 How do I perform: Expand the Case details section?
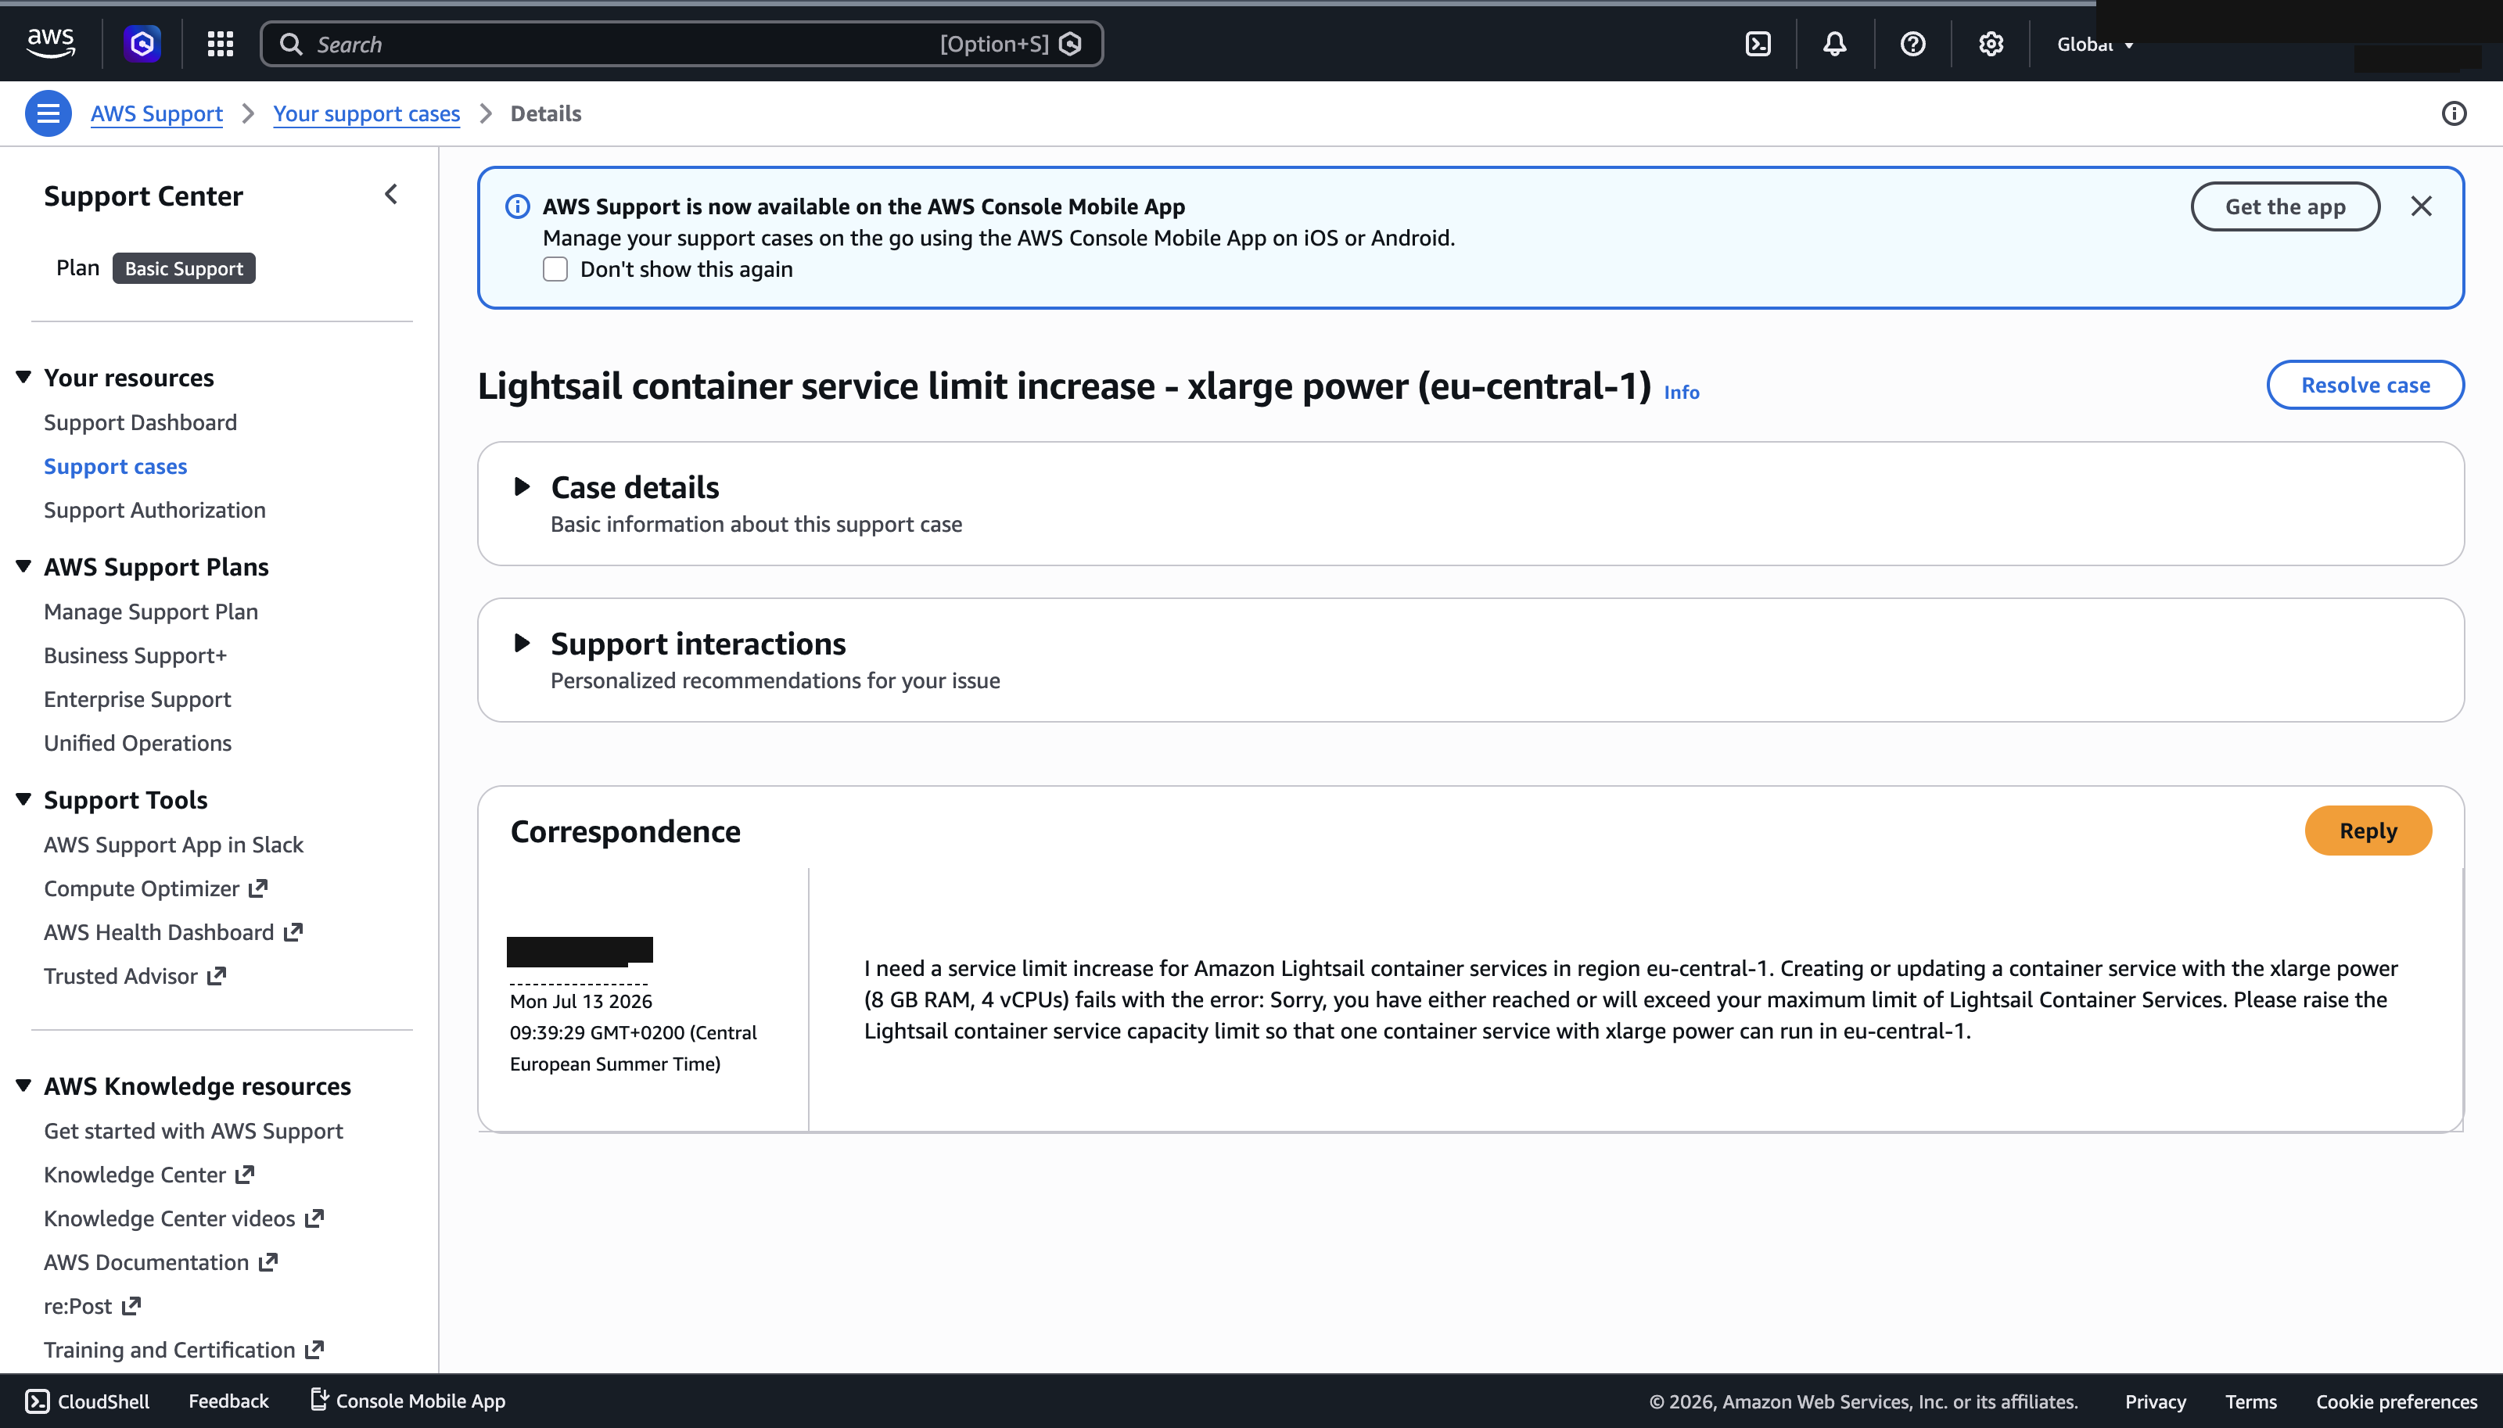point(522,486)
